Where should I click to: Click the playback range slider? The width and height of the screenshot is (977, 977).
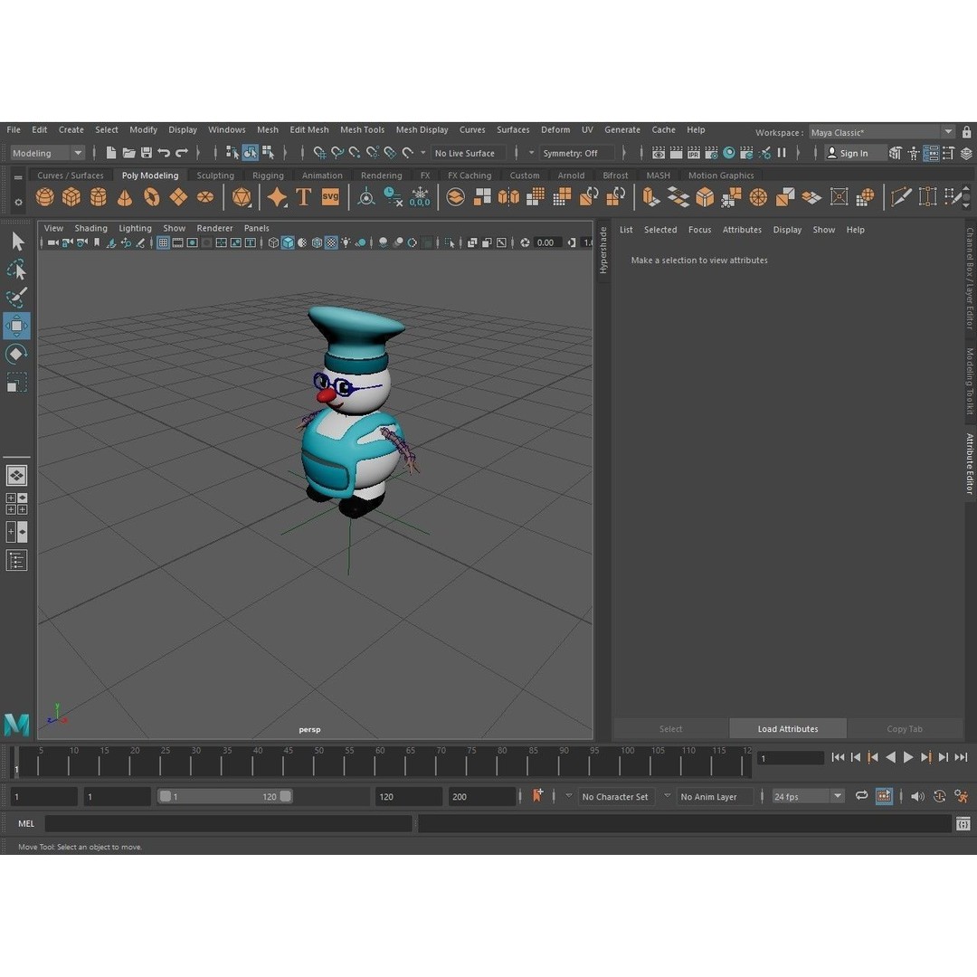[226, 796]
